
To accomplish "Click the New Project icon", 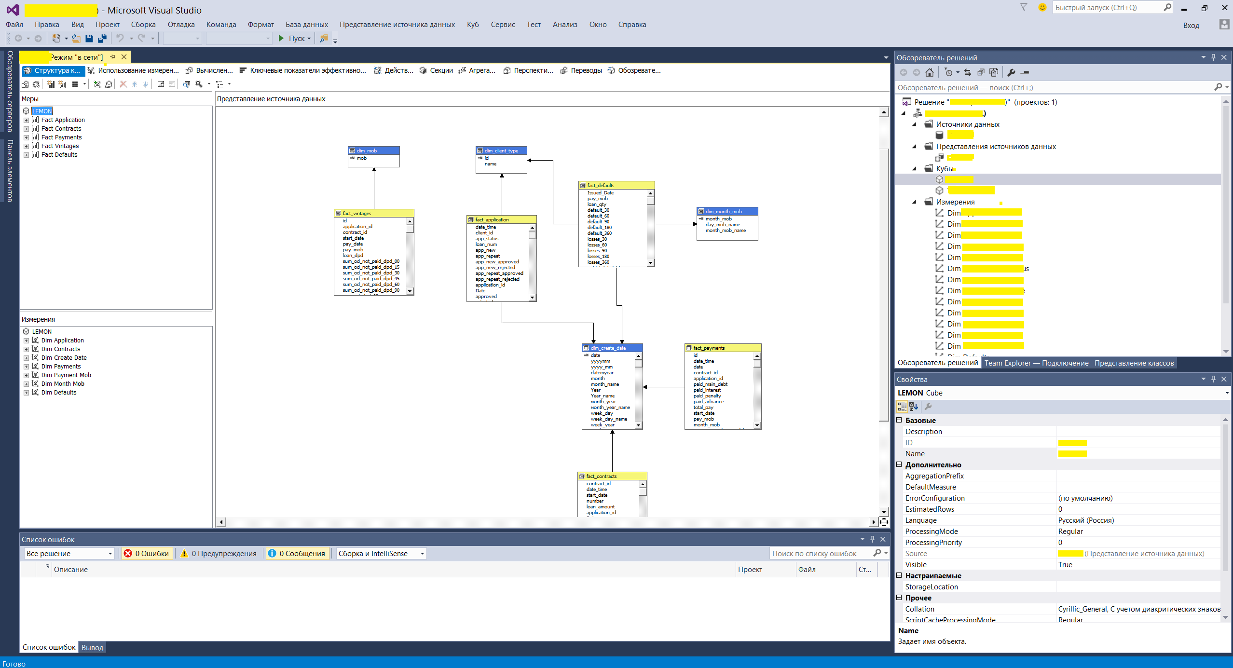I will coord(56,39).
